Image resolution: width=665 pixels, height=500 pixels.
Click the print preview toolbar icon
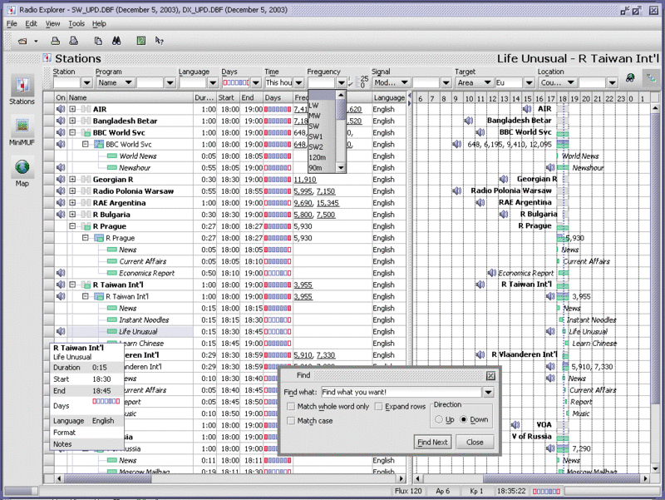click(x=74, y=41)
